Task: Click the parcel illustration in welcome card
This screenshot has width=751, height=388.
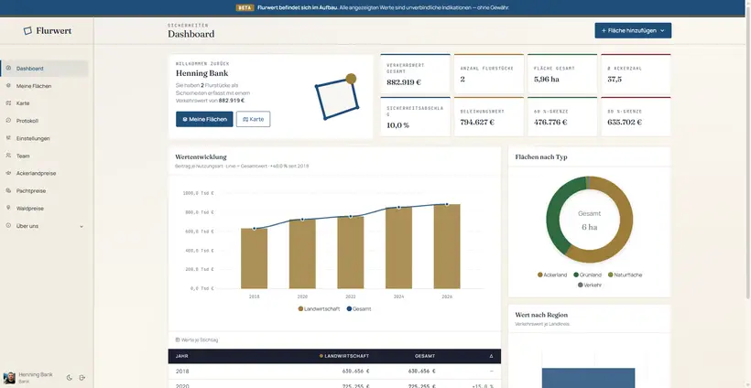Action: 336,97
